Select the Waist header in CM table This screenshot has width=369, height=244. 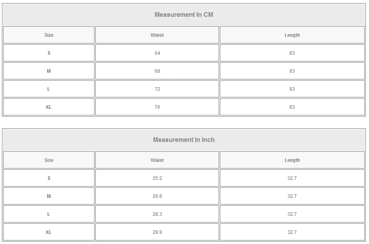tap(157, 35)
